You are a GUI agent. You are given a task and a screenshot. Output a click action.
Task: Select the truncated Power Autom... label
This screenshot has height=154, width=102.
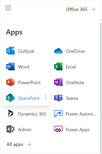(81, 114)
